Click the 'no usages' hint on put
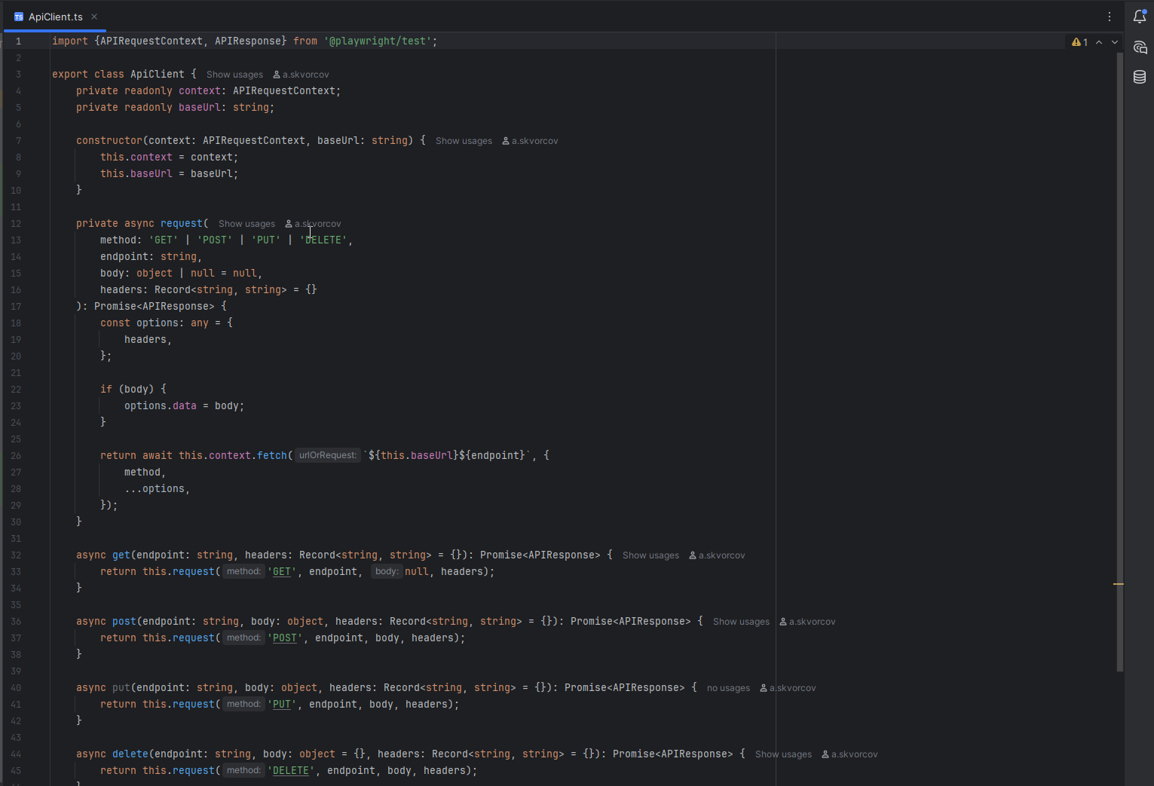1154x786 pixels. (x=728, y=688)
